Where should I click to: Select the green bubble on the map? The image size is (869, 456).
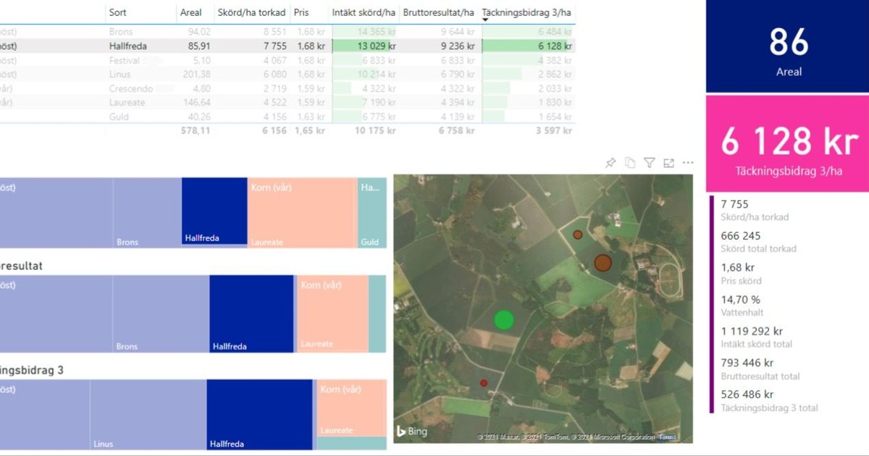coord(503,319)
